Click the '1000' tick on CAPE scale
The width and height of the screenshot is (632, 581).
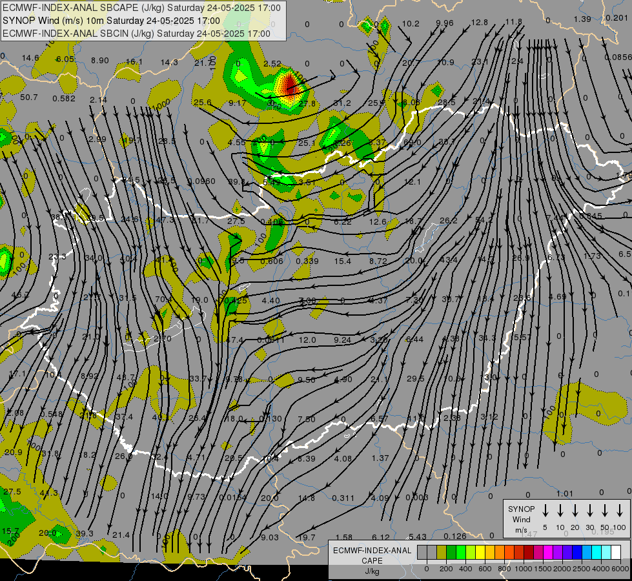coord(523,569)
